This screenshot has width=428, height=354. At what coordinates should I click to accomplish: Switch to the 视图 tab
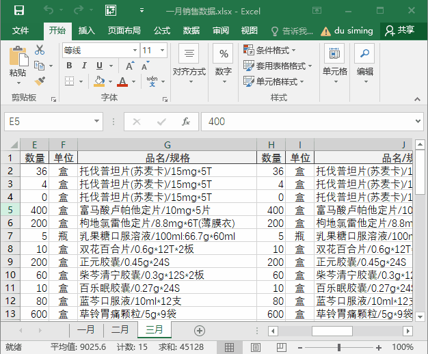[x=250, y=31]
